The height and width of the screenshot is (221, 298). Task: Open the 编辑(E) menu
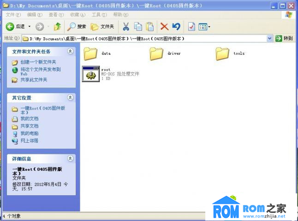35,15
